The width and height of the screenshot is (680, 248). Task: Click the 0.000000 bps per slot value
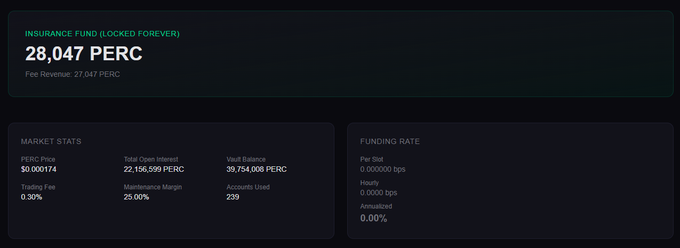(x=382, y=169)
